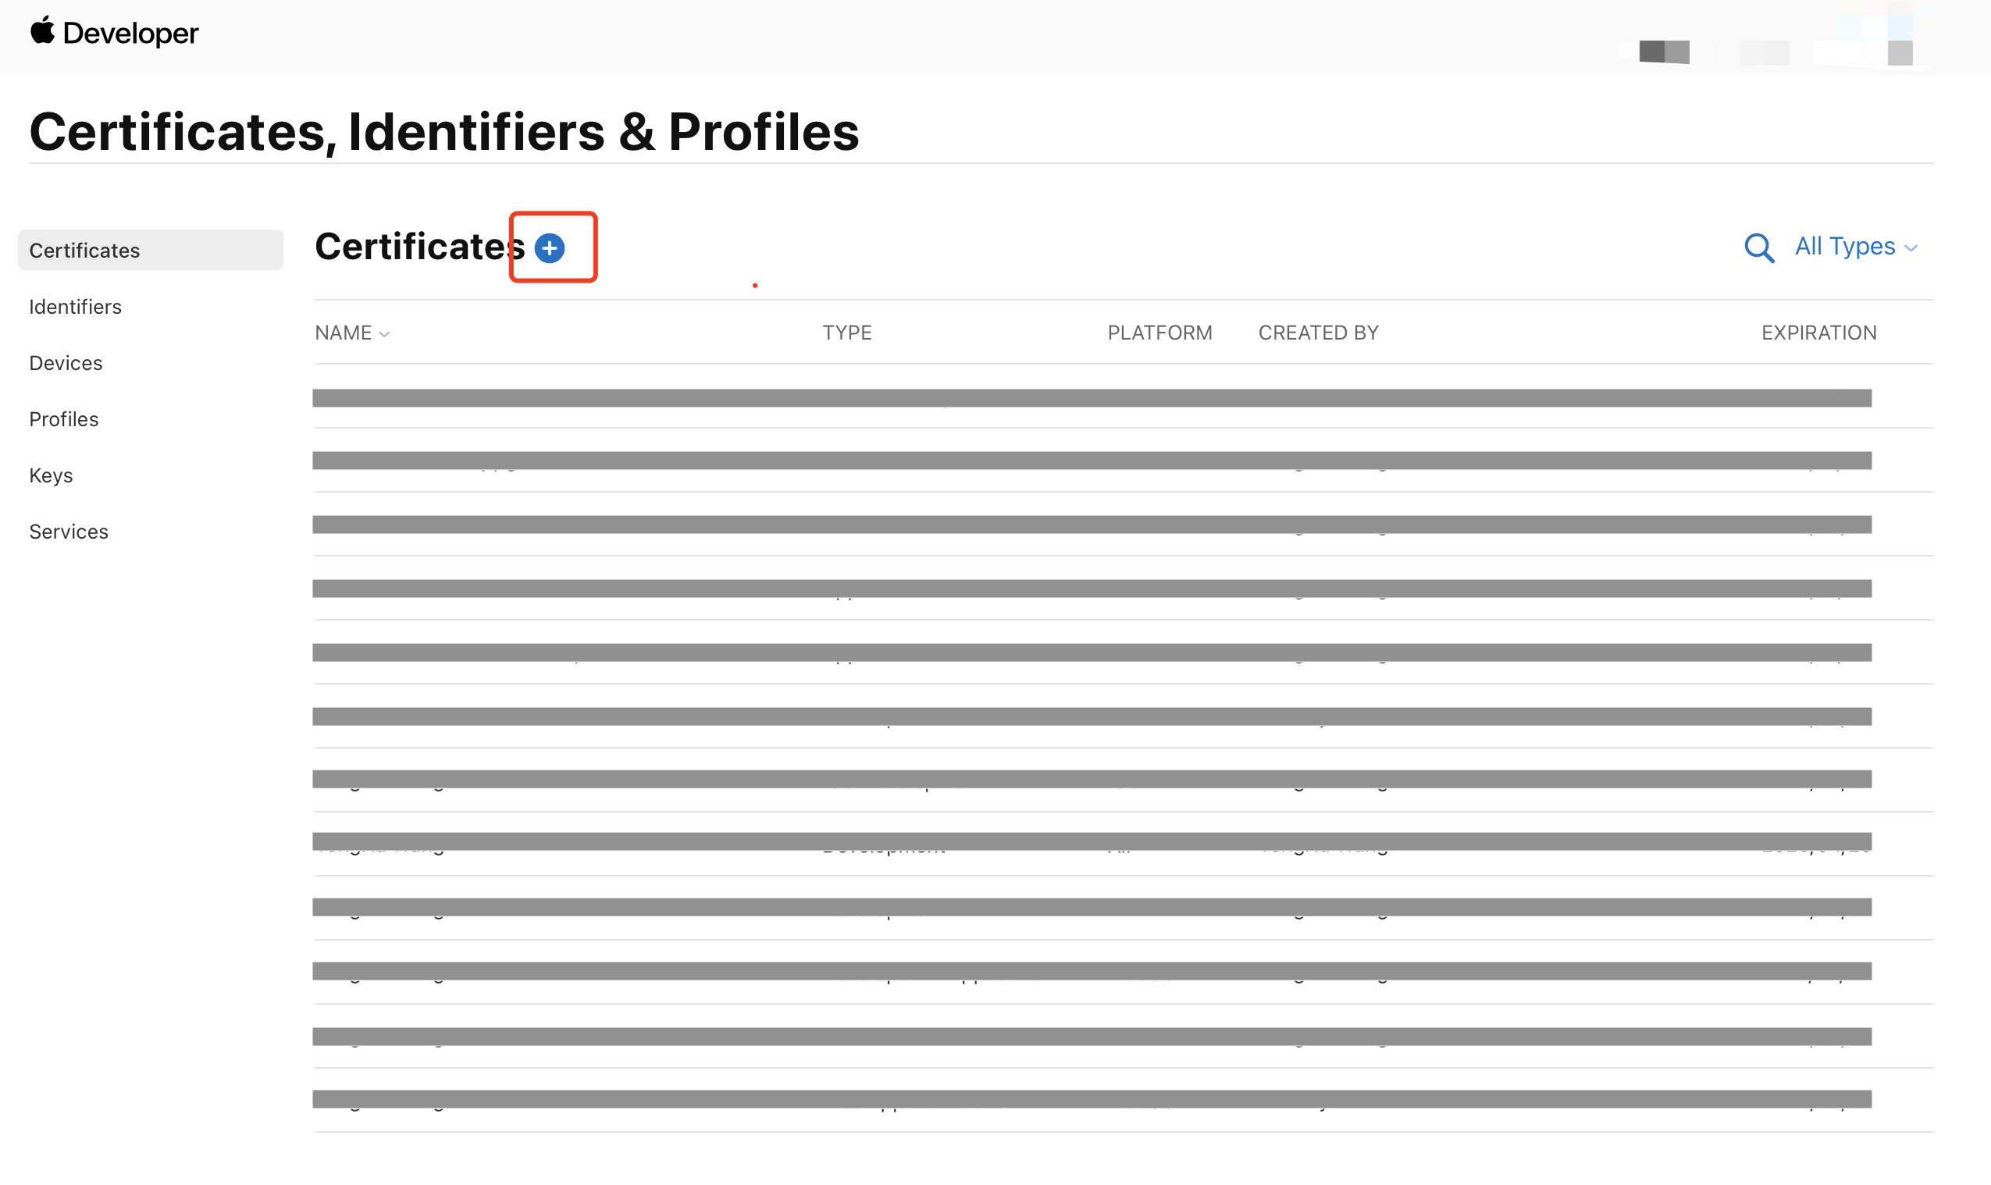Screen dimensions: 1991x1185
Task: Sort by the NAME column chevron
Action: pos(385,335)
